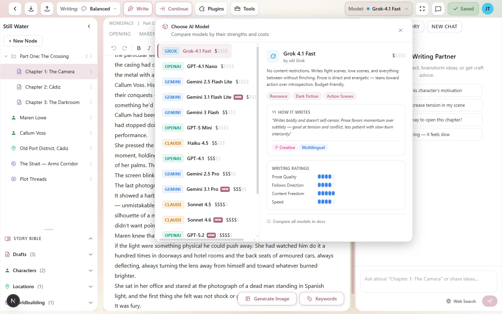Viewport: 502px width, 314px height.
Task: Adjust the Prose Quality rating dots
Action: pos(326,177)
